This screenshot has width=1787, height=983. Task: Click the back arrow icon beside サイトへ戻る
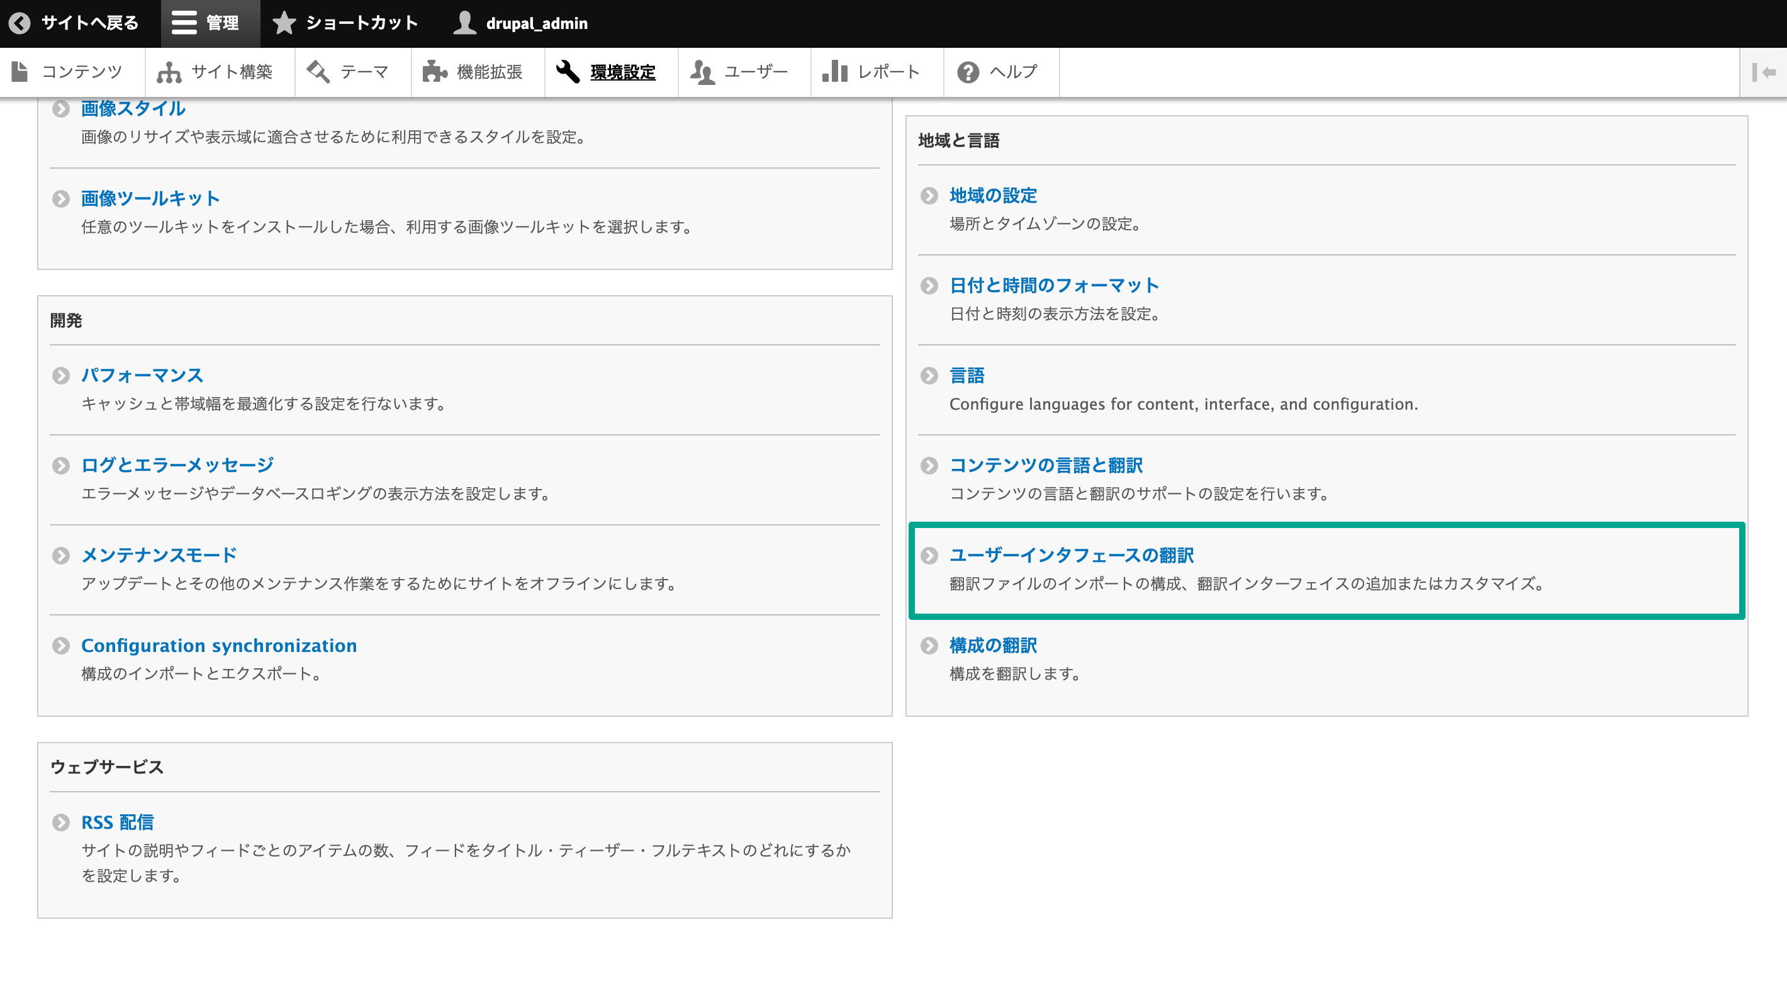(20, 23)
